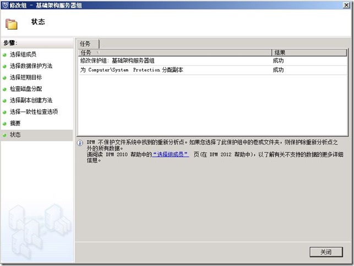Go to step 选择短期目标
Screen dimensions: 354x266
click(26, 77)
